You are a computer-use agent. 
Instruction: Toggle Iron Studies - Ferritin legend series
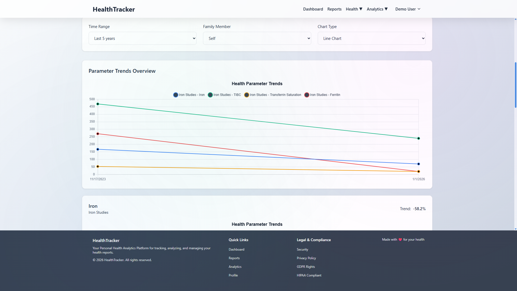click(x=322, y=95)
